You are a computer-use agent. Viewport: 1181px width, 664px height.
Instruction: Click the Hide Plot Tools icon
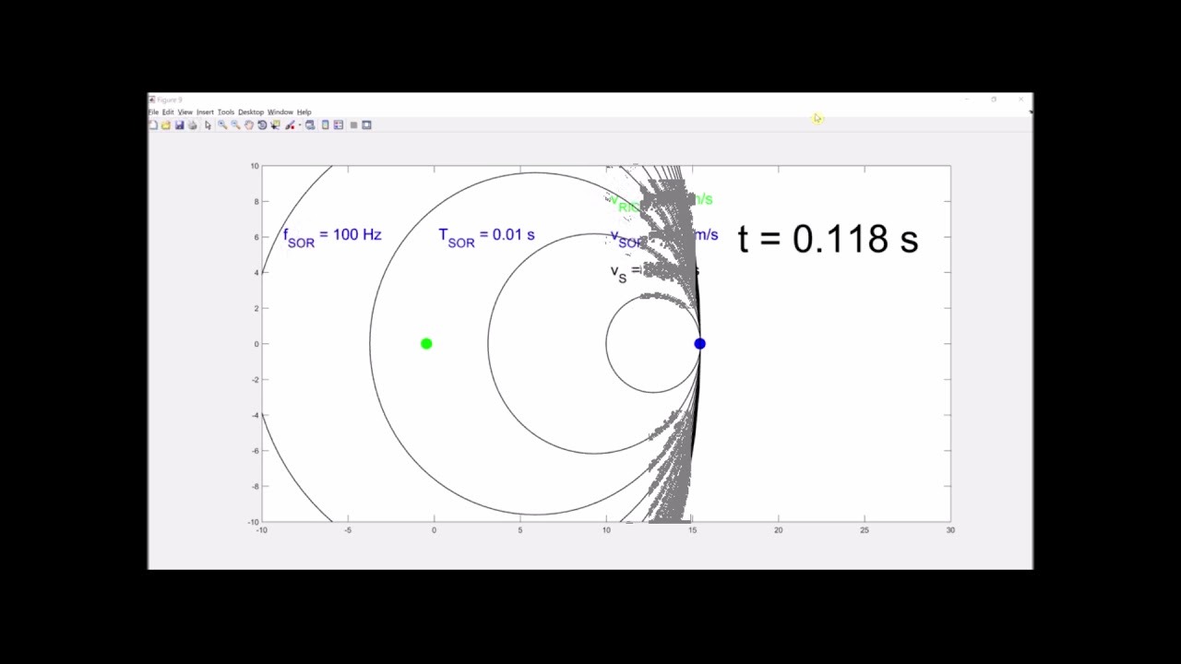click(353, 125)
